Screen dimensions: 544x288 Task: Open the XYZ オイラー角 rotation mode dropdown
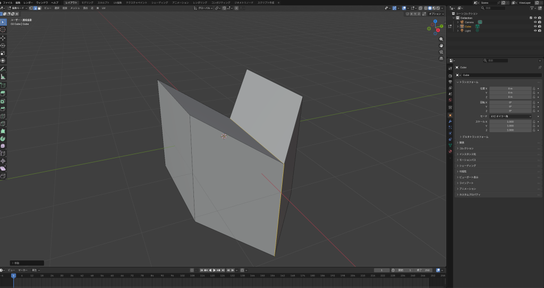coord(511,116)
